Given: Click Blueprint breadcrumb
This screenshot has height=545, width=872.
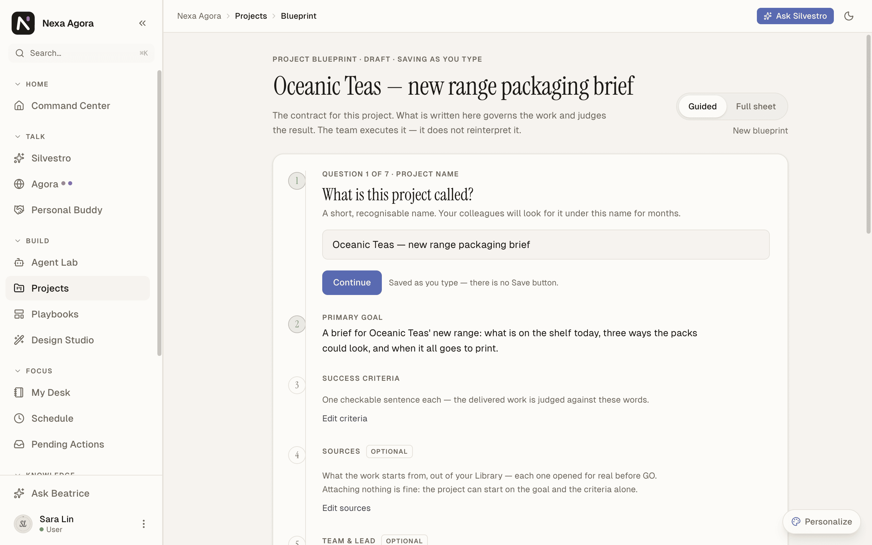Looking at the screenshot, I should tap(298, 16).
